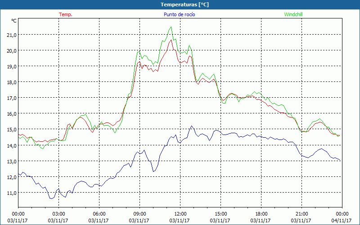Click the 15:00 time axis label
Viewport: 360px width, 225px height.
click(x=220, y=214)
